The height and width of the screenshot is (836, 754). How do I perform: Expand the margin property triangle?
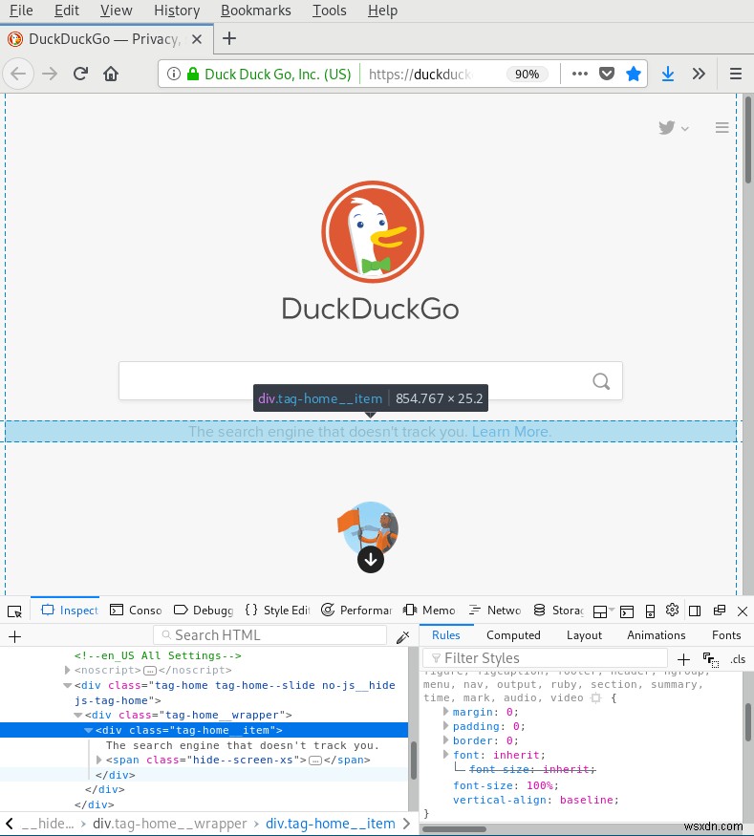445,712
